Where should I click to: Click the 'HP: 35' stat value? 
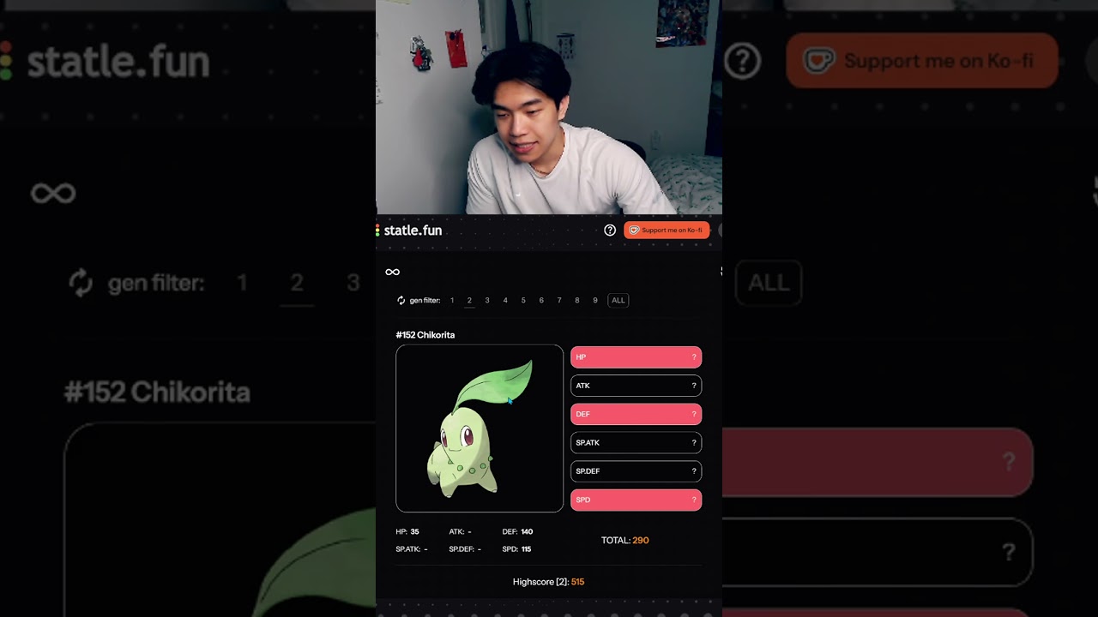coord(407,532)
